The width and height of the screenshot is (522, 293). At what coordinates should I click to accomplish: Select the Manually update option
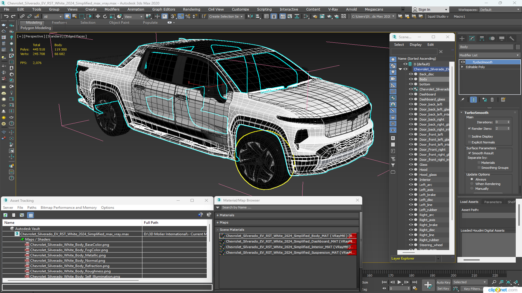(x=472, y=189)
